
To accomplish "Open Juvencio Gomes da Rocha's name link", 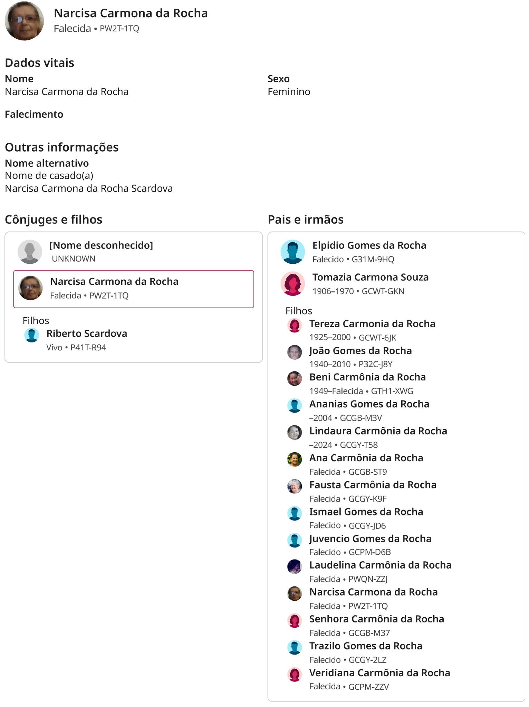I will (x=370, y=539).
